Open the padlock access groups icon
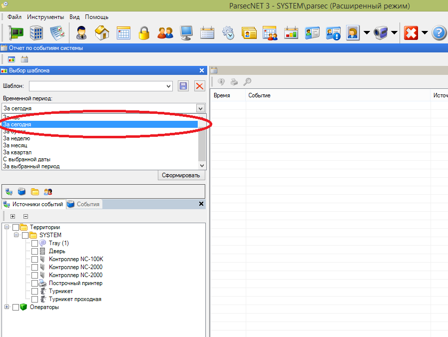This screenshot has width=448, height=337. [144, 33]
